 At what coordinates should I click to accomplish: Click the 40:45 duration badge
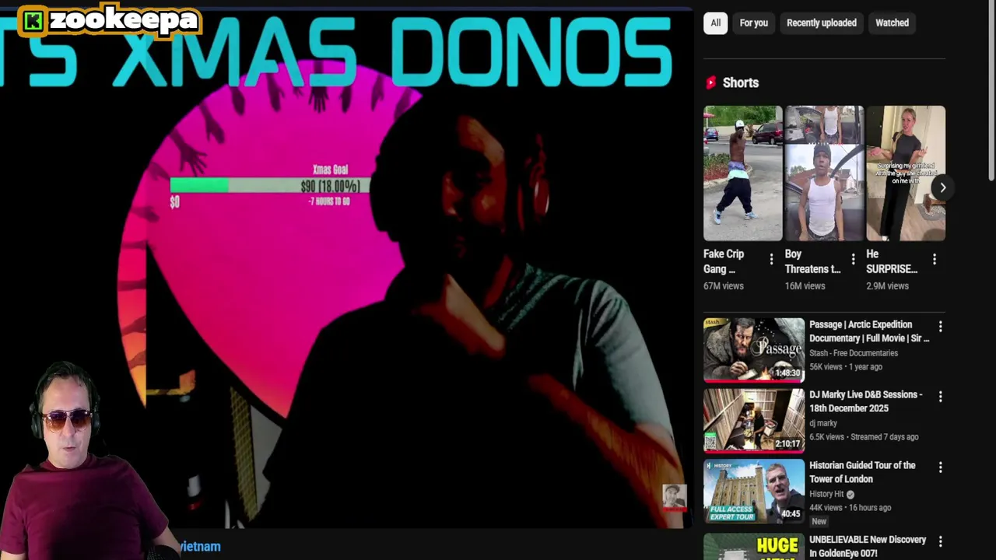tap(791, 514)
